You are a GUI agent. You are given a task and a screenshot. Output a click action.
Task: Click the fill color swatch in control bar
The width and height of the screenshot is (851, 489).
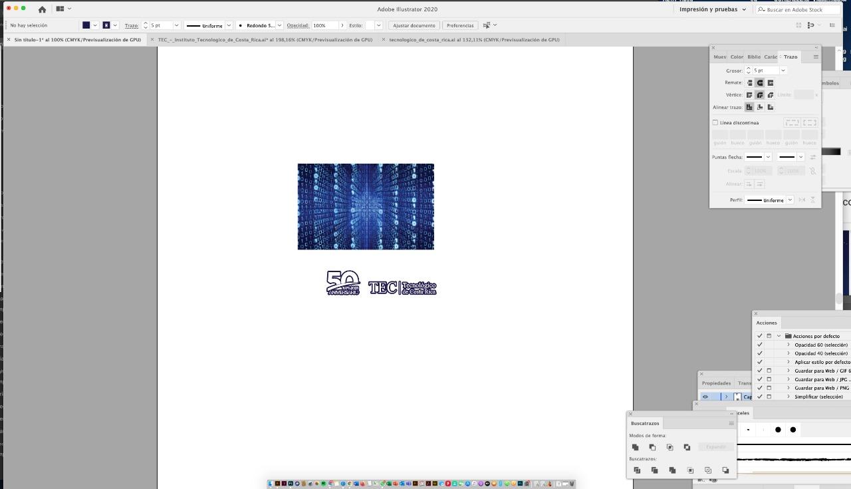pos(86,25)
